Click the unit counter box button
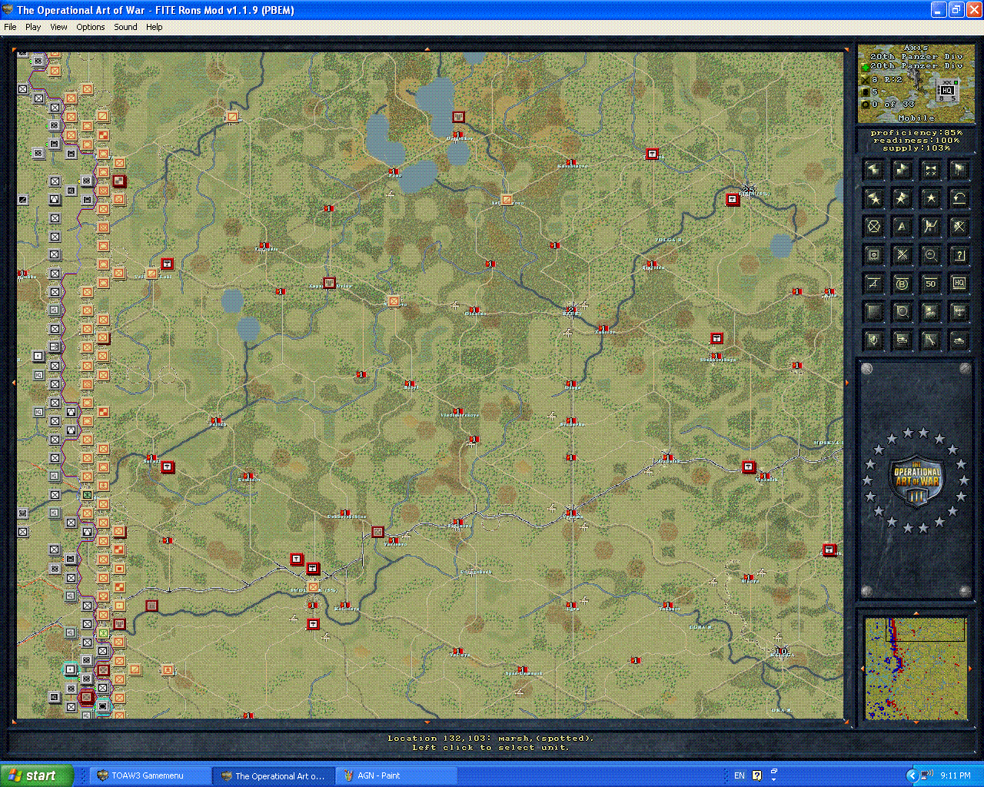Screen dimensions: 984x787 (873, 255)
